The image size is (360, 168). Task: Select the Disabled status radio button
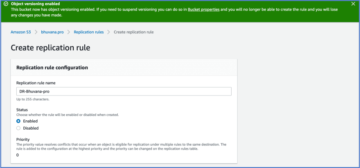(x=18, y=128)
